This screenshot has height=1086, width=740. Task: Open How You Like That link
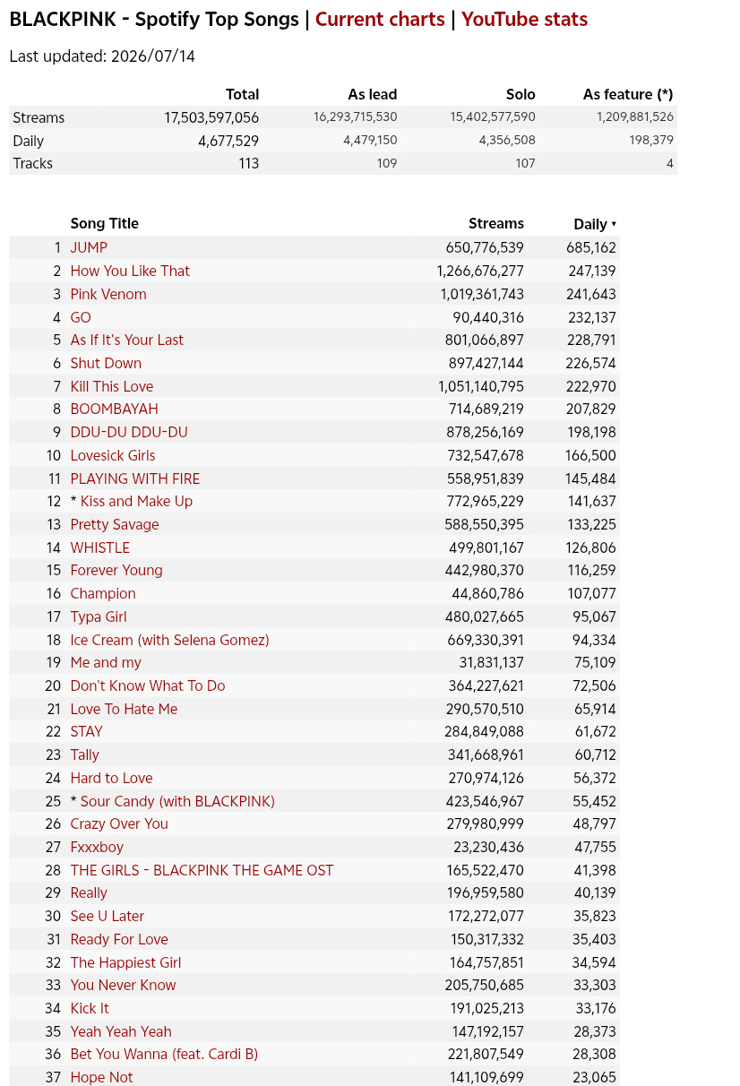(130, 271)
